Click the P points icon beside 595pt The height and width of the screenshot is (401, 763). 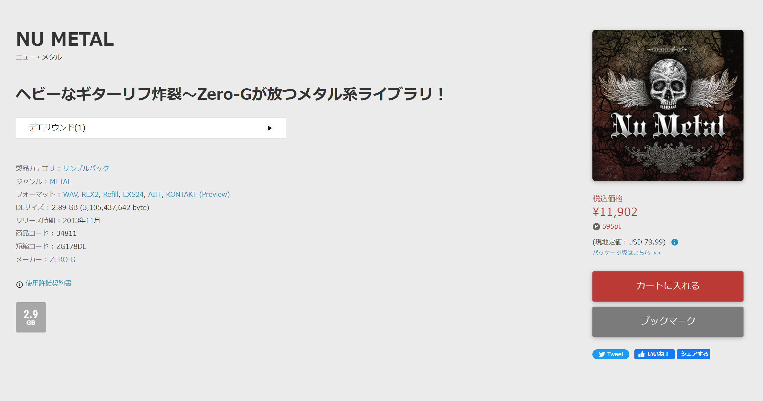[596, 227]
